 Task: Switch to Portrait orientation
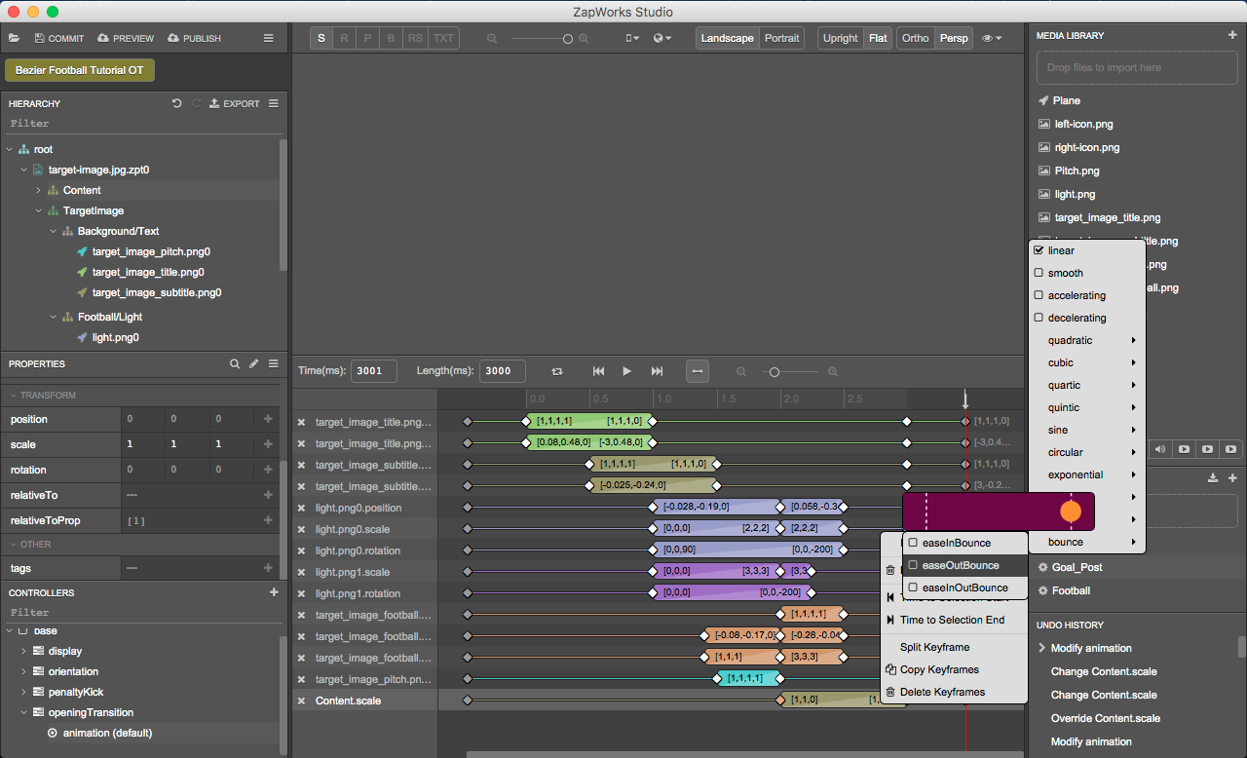(x=782, y=37)
